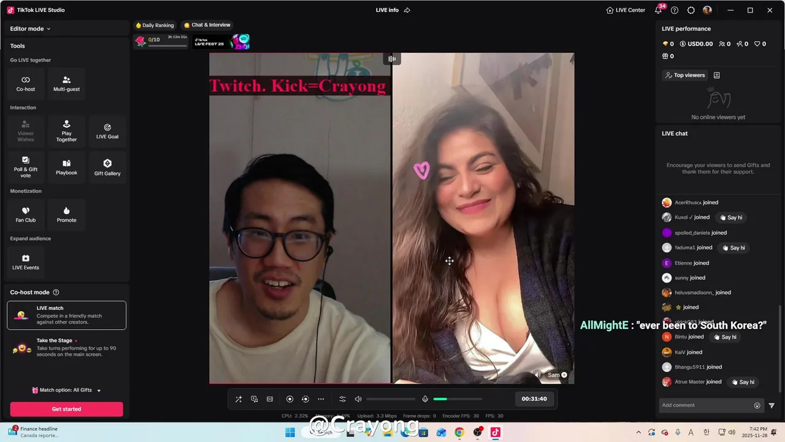The image size is (785, 442).
Task: Open the settings gear in title bar
Action: 691,10
